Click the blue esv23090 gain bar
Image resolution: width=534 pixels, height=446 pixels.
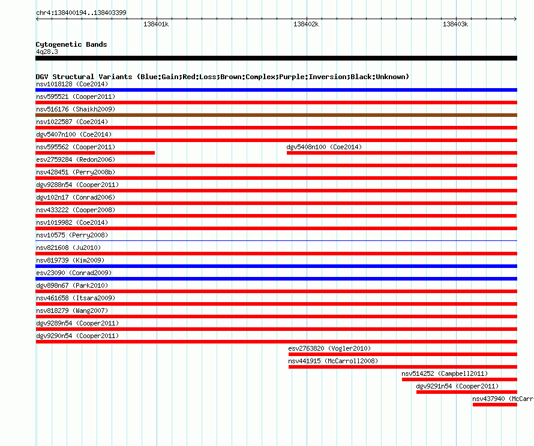276,279
